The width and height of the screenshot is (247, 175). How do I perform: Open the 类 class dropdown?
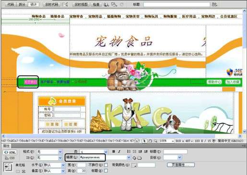(x=106, y=152)
